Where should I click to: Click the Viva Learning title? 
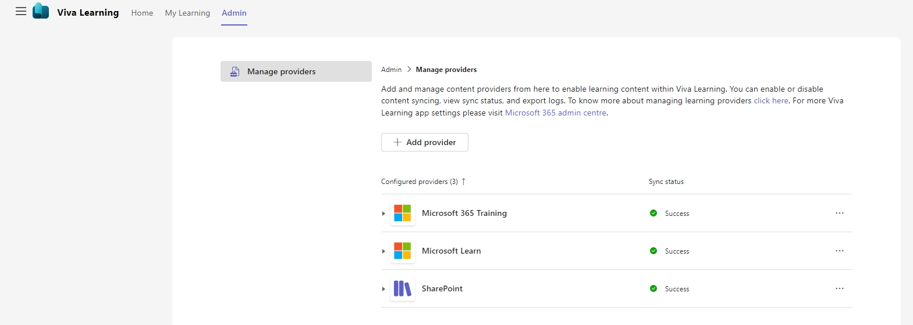pos(88,13)
